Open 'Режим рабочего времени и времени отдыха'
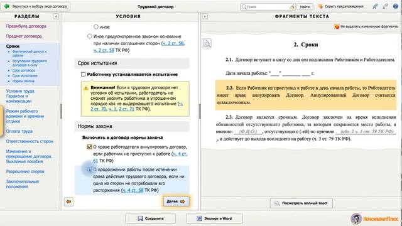Viewport: 402px width, 226px height. 25,116
